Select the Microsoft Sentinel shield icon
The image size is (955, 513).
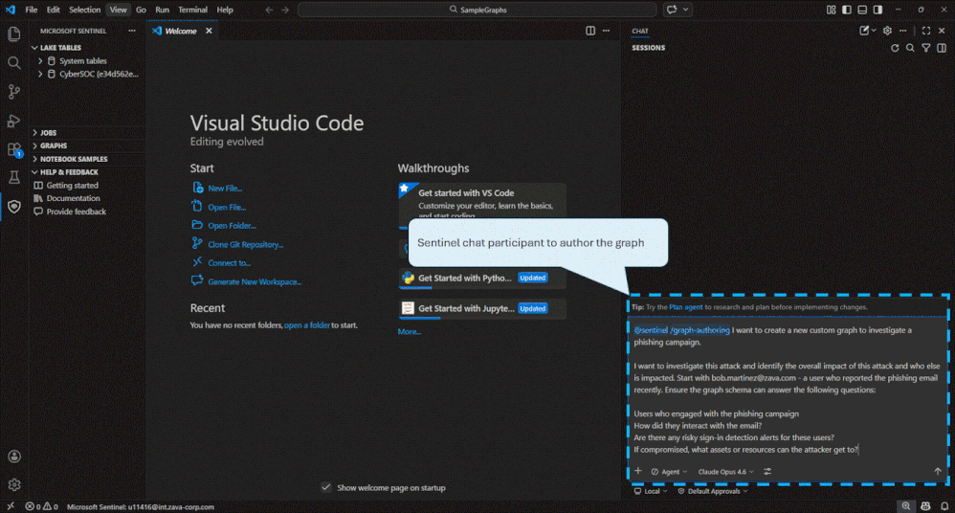[13, 207]
